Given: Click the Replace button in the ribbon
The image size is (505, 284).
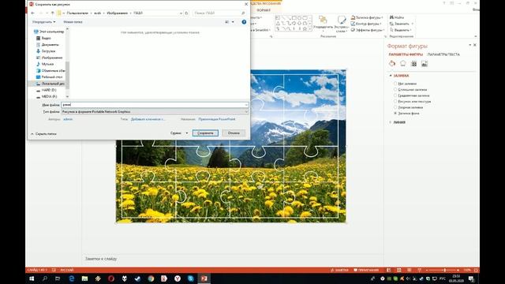Looking at the screenshot, I should tap(402, 24).
